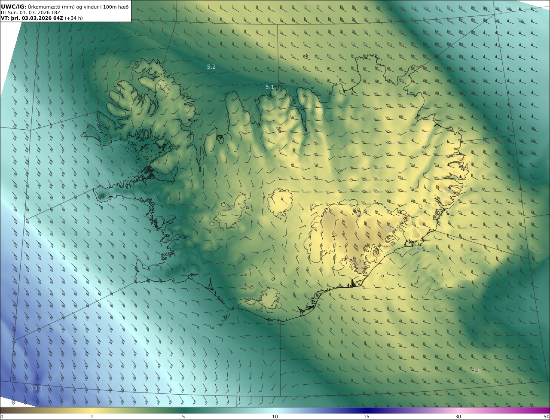The height and width of the screenshot is (420, 550).
Task: Click the color scale tick label "30"
Action: click(458, 417)
